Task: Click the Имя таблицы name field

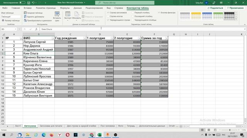Action: click(x=11, y=16)
